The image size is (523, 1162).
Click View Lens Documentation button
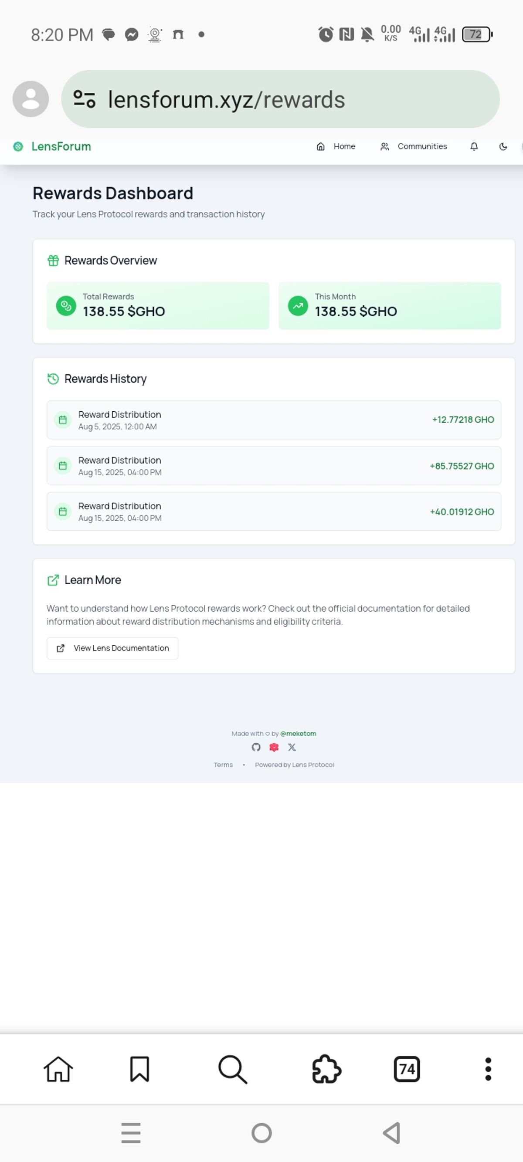click(112, 648)
